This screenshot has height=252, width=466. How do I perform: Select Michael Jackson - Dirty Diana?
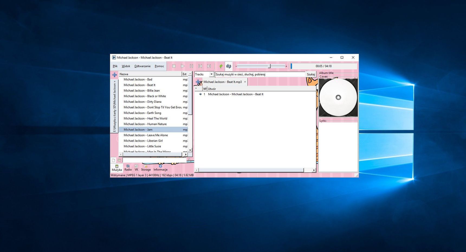pos(153,102)
